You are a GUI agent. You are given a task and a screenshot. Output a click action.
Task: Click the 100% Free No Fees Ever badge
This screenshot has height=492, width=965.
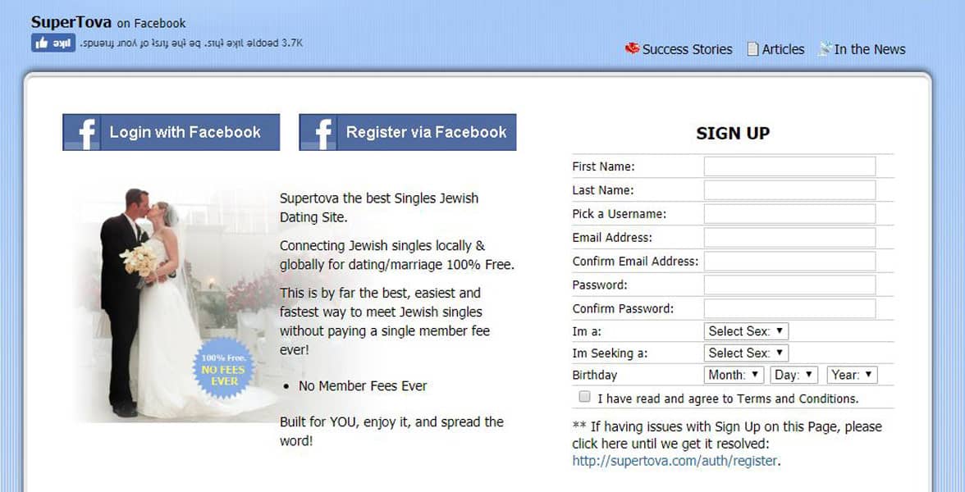224,369
